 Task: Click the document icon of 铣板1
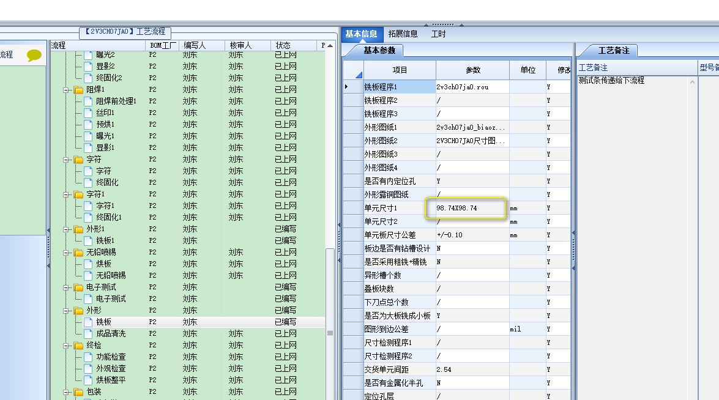(89, 240)
